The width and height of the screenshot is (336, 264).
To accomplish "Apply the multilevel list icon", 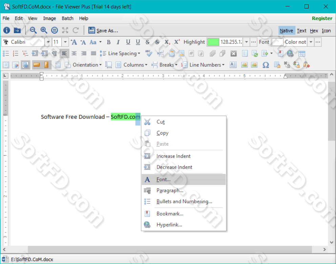I will 25,54.
